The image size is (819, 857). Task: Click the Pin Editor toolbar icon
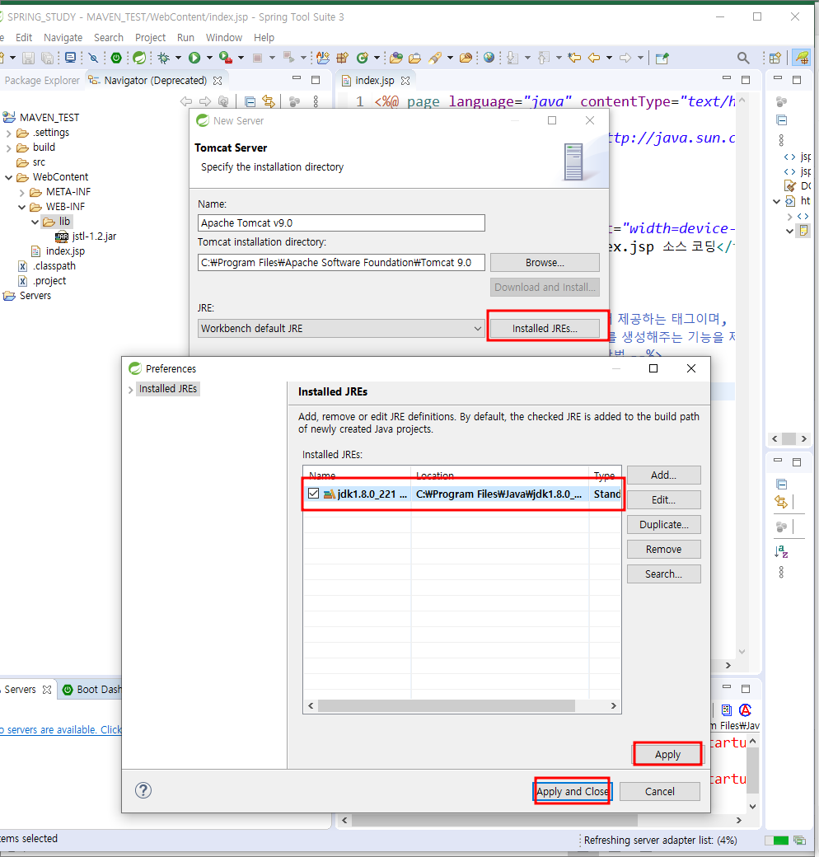(x=662, y=58)
